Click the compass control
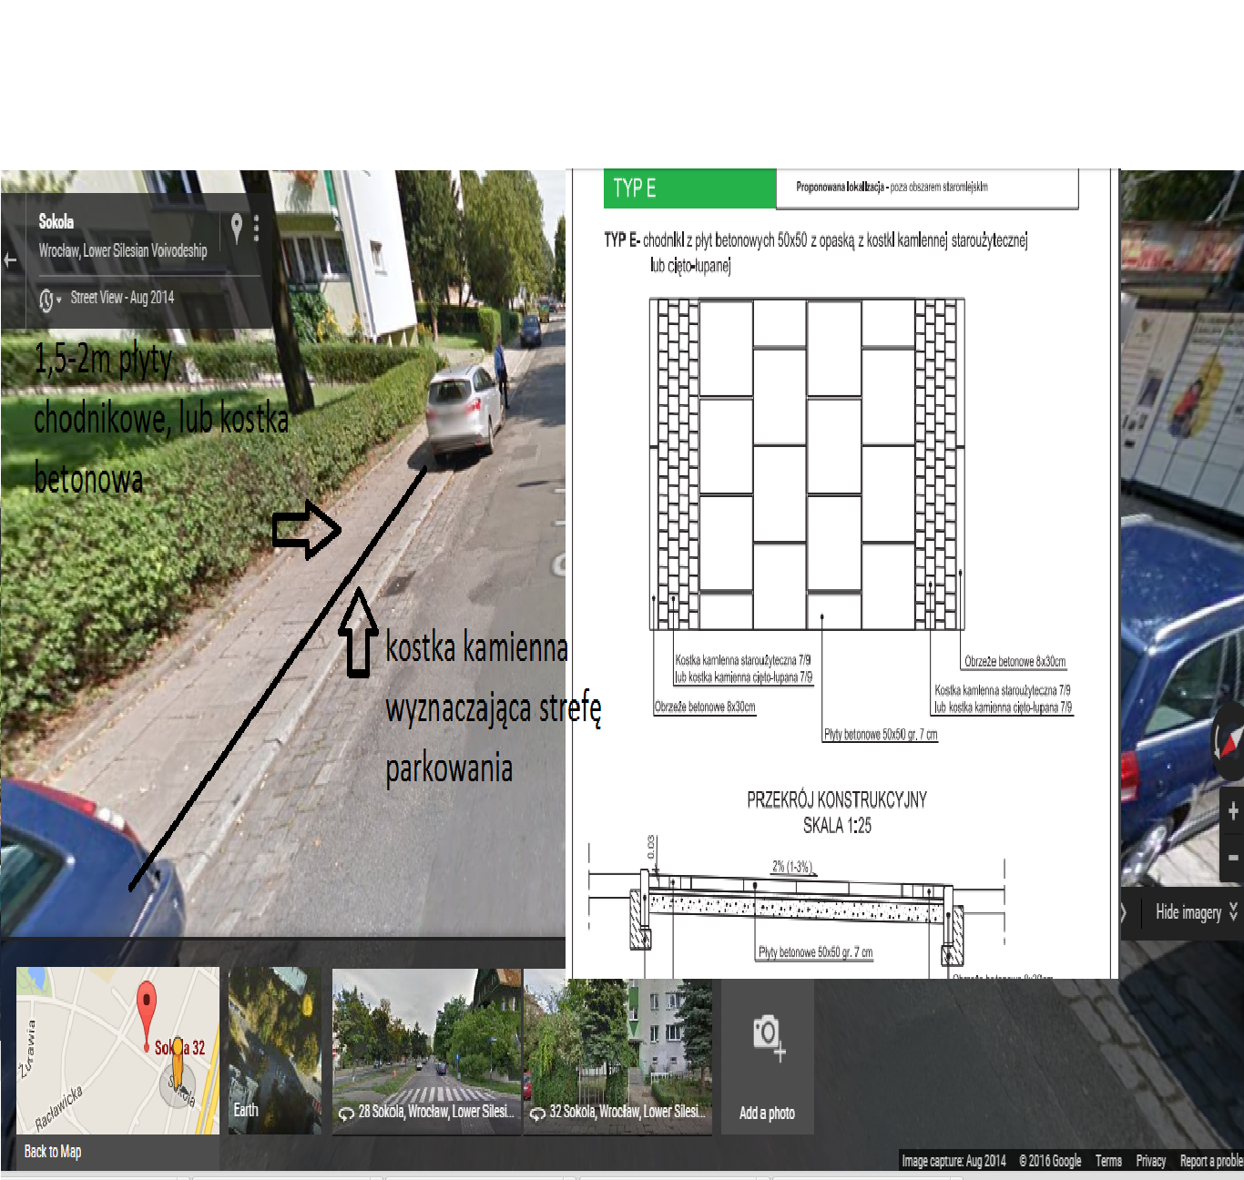Image resolution: width=1244 pixels, height=1180 pixels. (x=1229, y=742)
